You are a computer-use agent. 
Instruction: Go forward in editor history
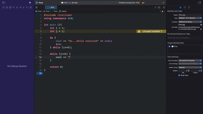(43, 8)
